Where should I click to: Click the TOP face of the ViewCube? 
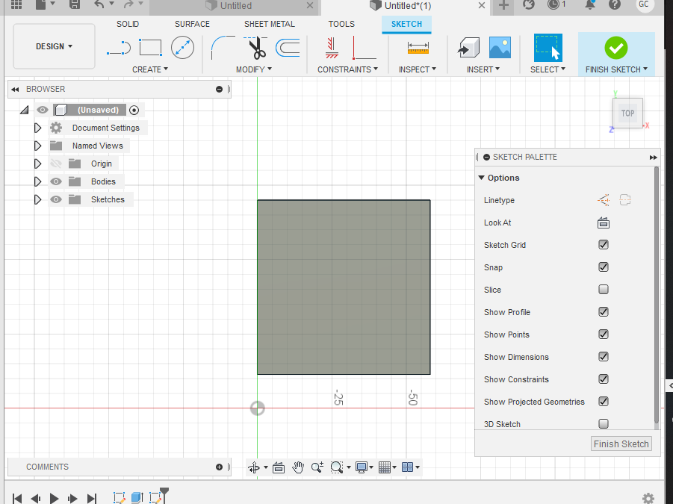click(627, 113)
